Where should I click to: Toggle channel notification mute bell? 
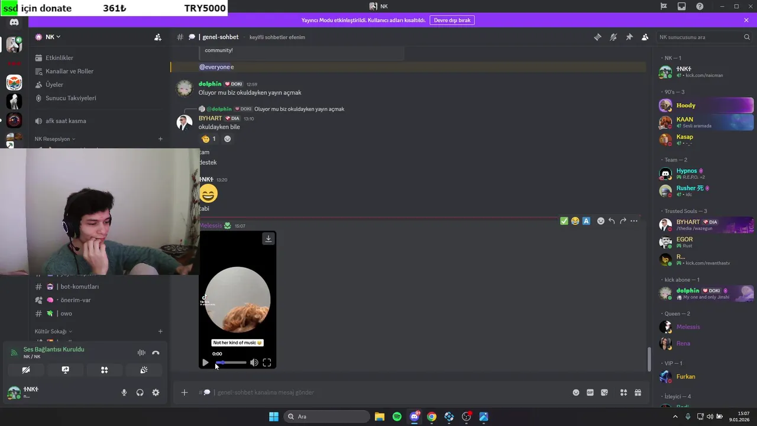pos(613,37)
